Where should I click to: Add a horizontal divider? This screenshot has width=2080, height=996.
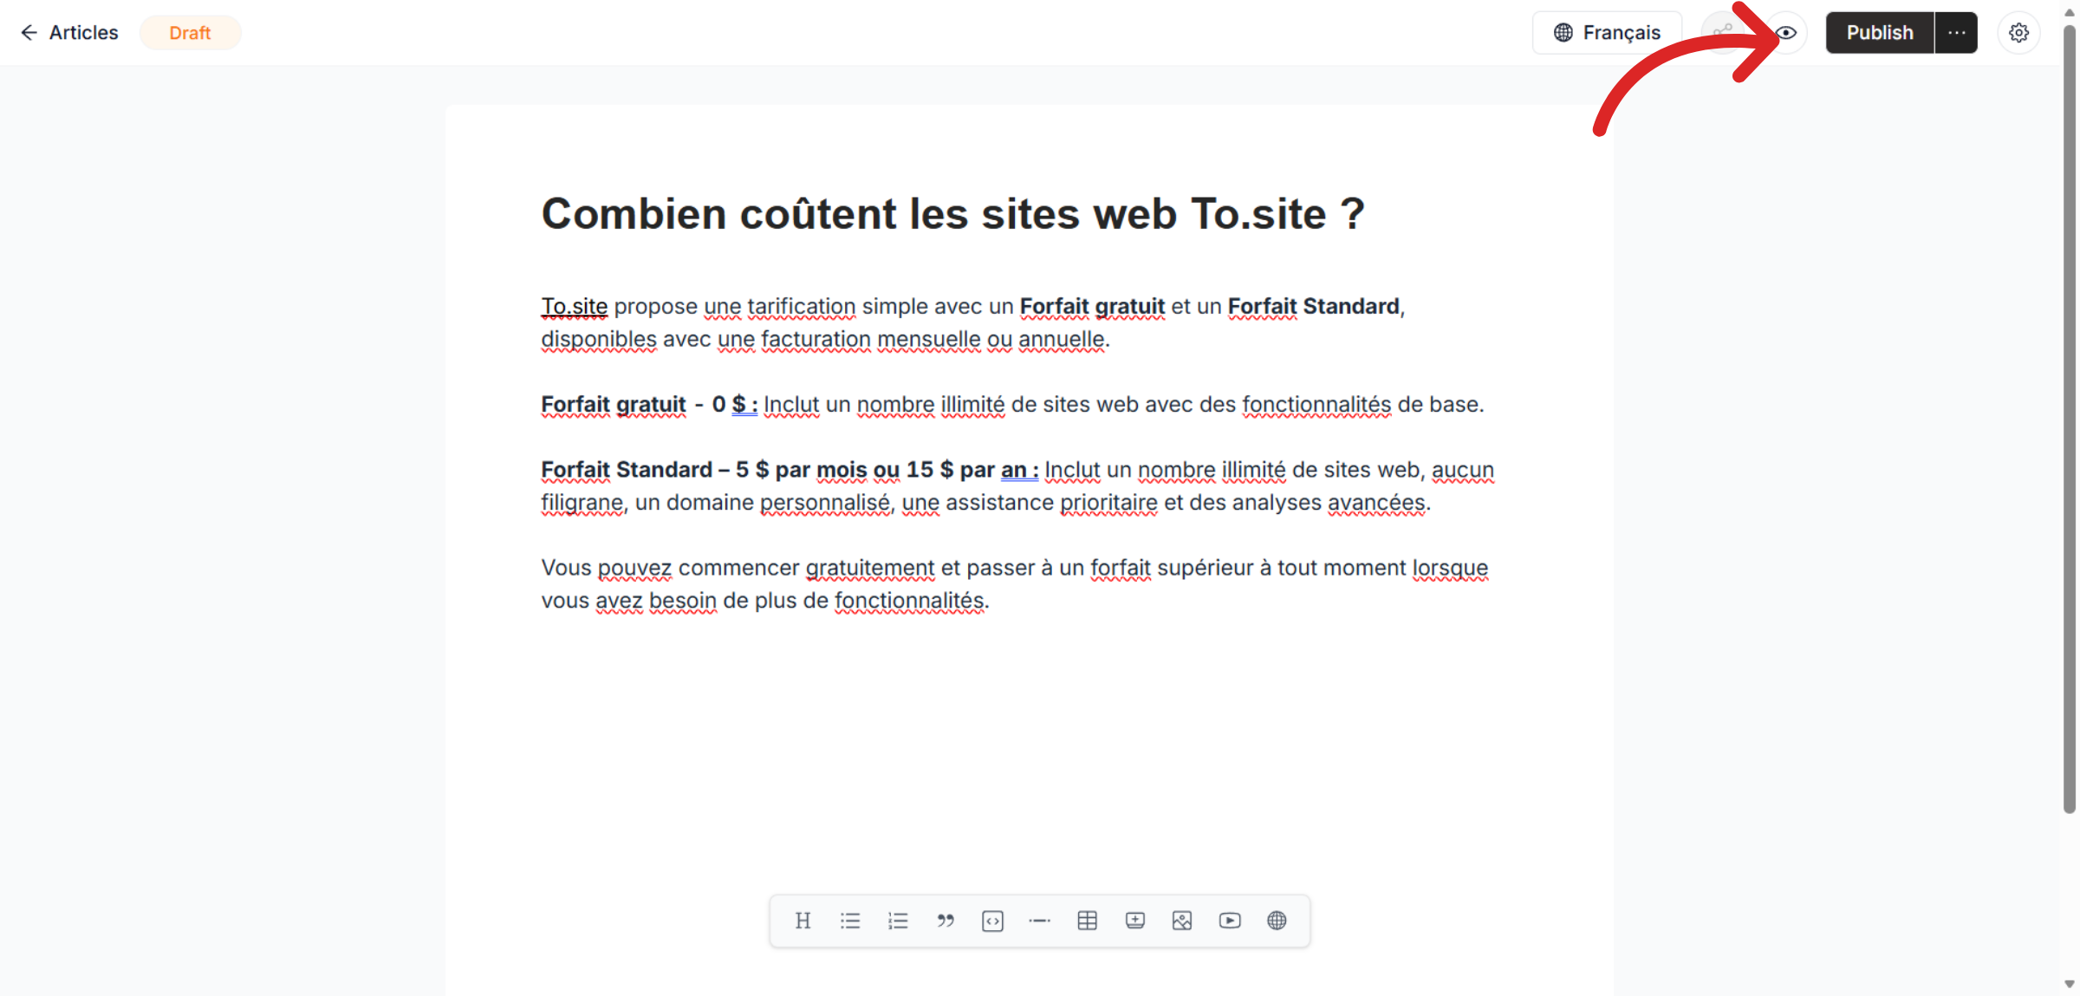coord(1040,921)
